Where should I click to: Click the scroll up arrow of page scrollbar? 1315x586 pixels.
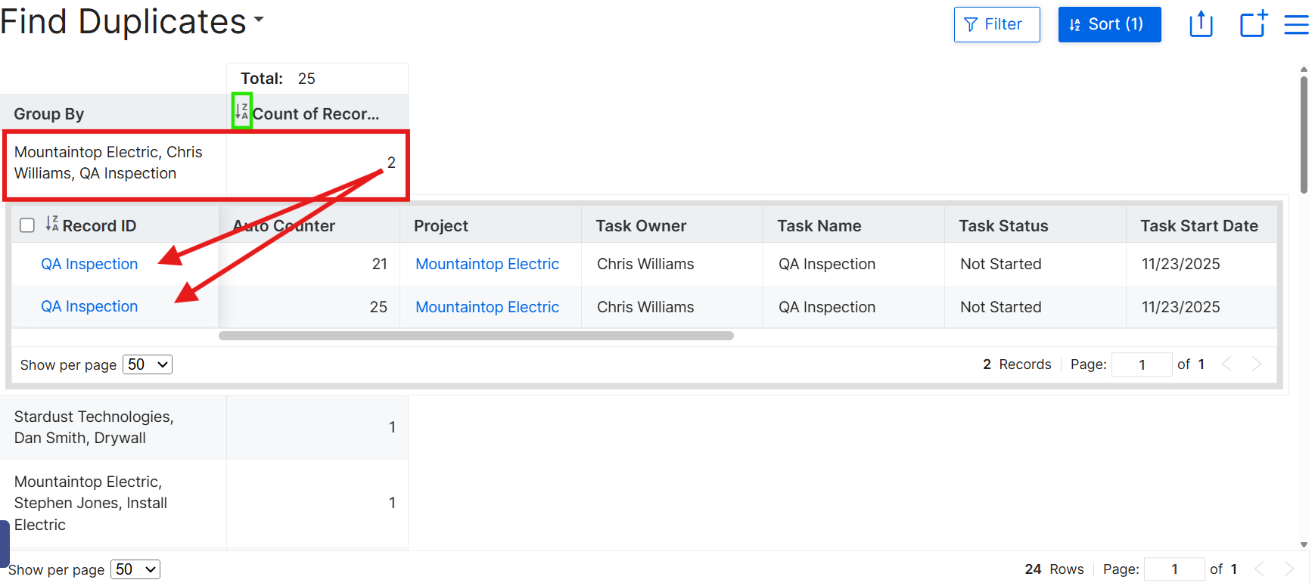coord(1304,69)
